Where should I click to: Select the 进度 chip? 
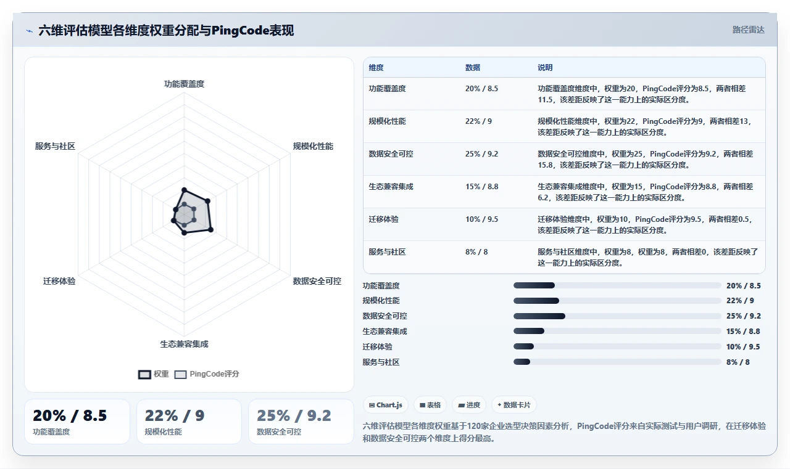tap(469, 405)
